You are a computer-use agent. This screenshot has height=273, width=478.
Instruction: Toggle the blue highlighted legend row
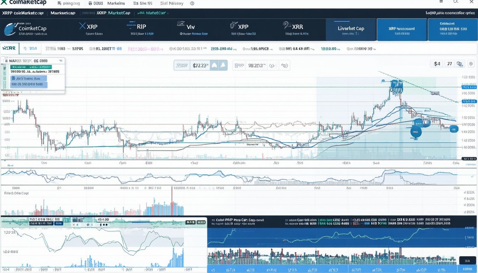click(x=28, y=78)
